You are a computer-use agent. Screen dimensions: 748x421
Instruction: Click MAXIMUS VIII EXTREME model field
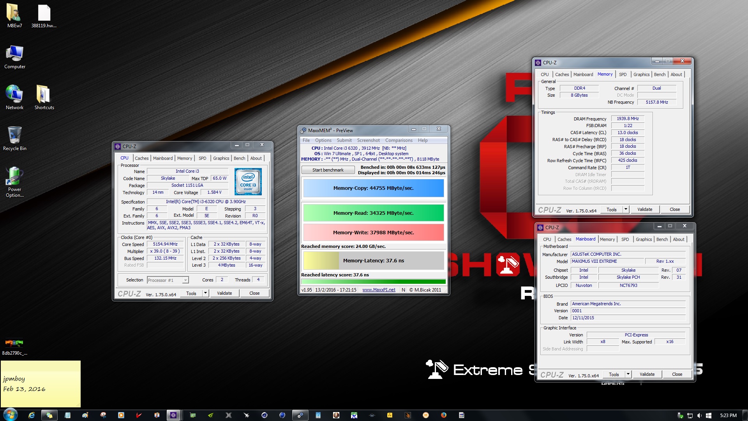(x=607, y=261)
